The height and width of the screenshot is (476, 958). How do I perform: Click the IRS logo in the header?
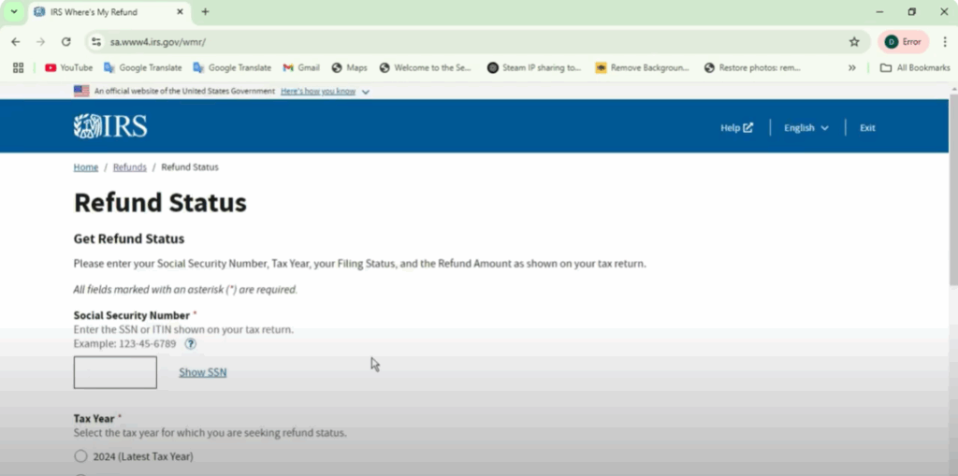pyautogui.click(x=110, y=126)
